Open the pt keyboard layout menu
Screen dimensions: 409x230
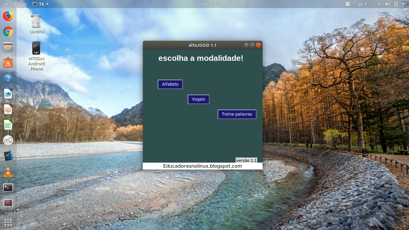pyautogui.click(x=363, y=4)
